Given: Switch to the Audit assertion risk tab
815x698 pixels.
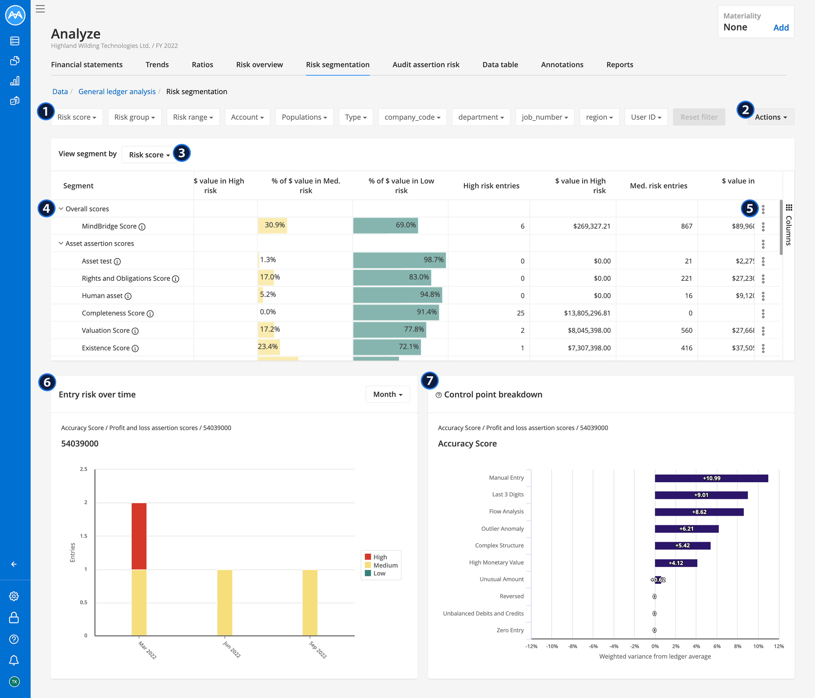Looking at the screenshot, I should coord(425,64).
